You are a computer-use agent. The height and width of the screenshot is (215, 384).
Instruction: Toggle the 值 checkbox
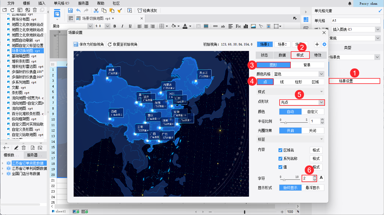pyautogui.click(x=281, y=167)
